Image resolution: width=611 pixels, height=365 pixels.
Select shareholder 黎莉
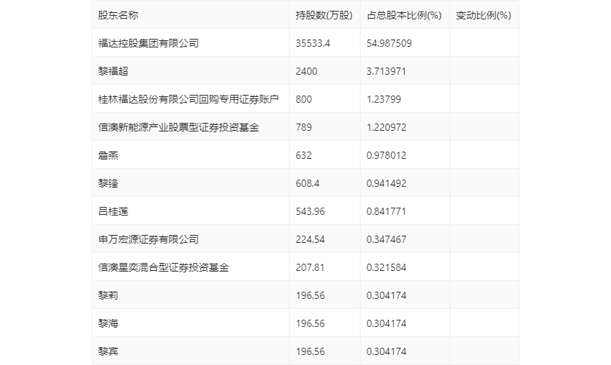(x=108, y=295)
